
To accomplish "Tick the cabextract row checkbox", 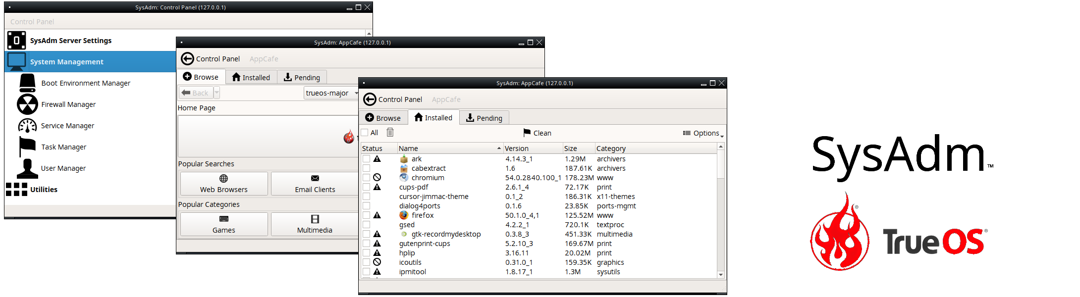I will click(x=366, y=168).
